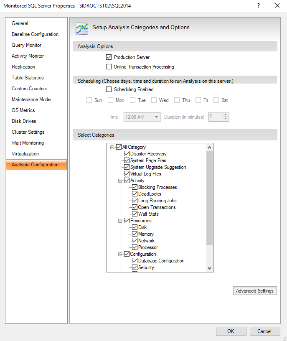Uncheck the Network resource checkbox
This screenshot has height=341, width=287.
(135, 241)
